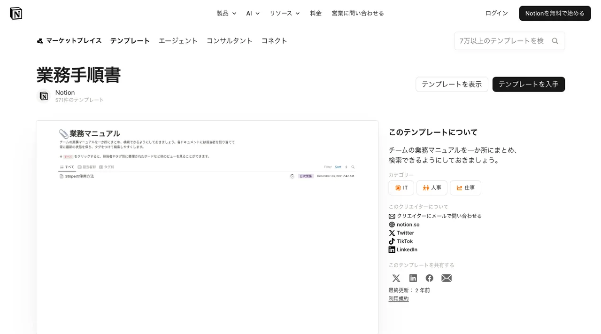Open the マーケットプレイス home link
This screenshot has height=334, width=601.
tap(69, 41)
